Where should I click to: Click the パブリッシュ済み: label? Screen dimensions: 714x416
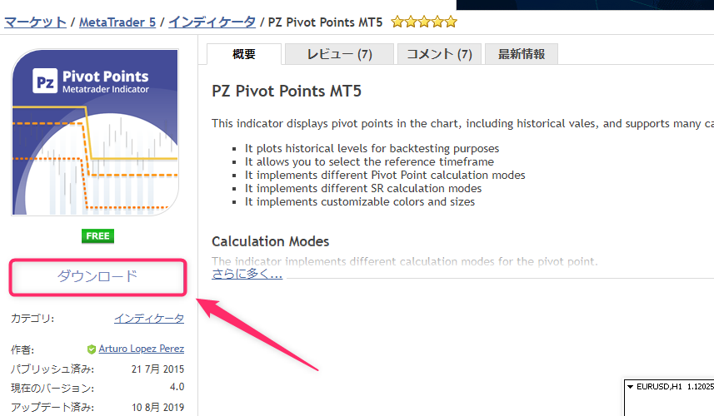pos(52,369)
